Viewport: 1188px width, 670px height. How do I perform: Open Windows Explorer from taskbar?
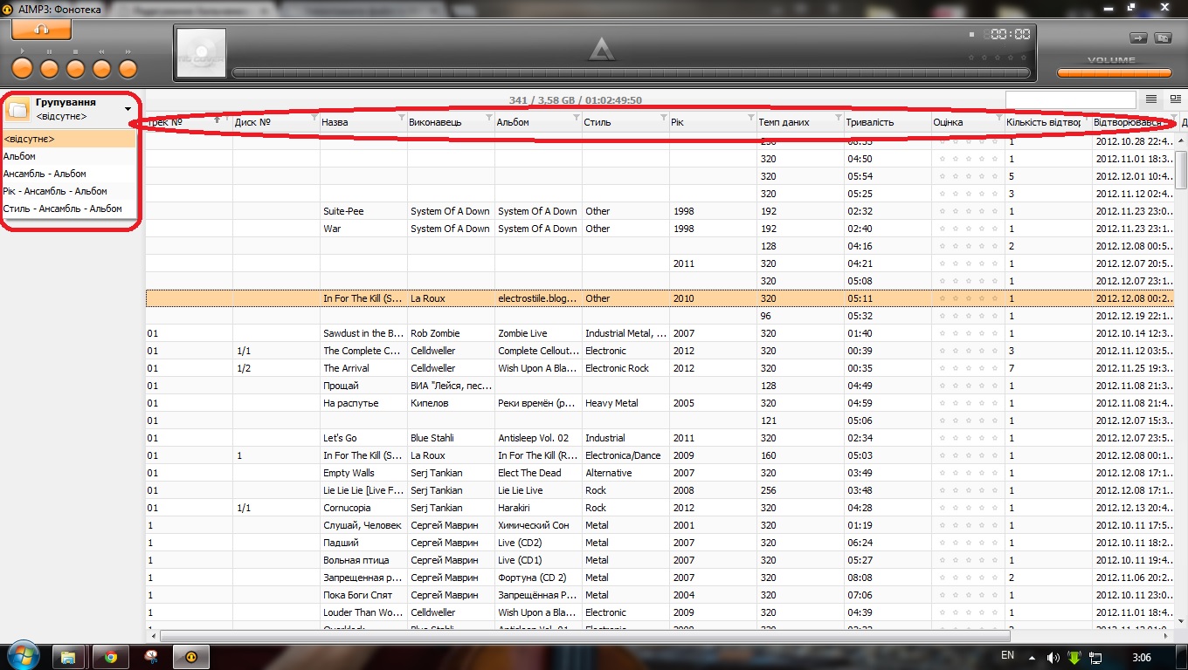click(x=67, y=656)
